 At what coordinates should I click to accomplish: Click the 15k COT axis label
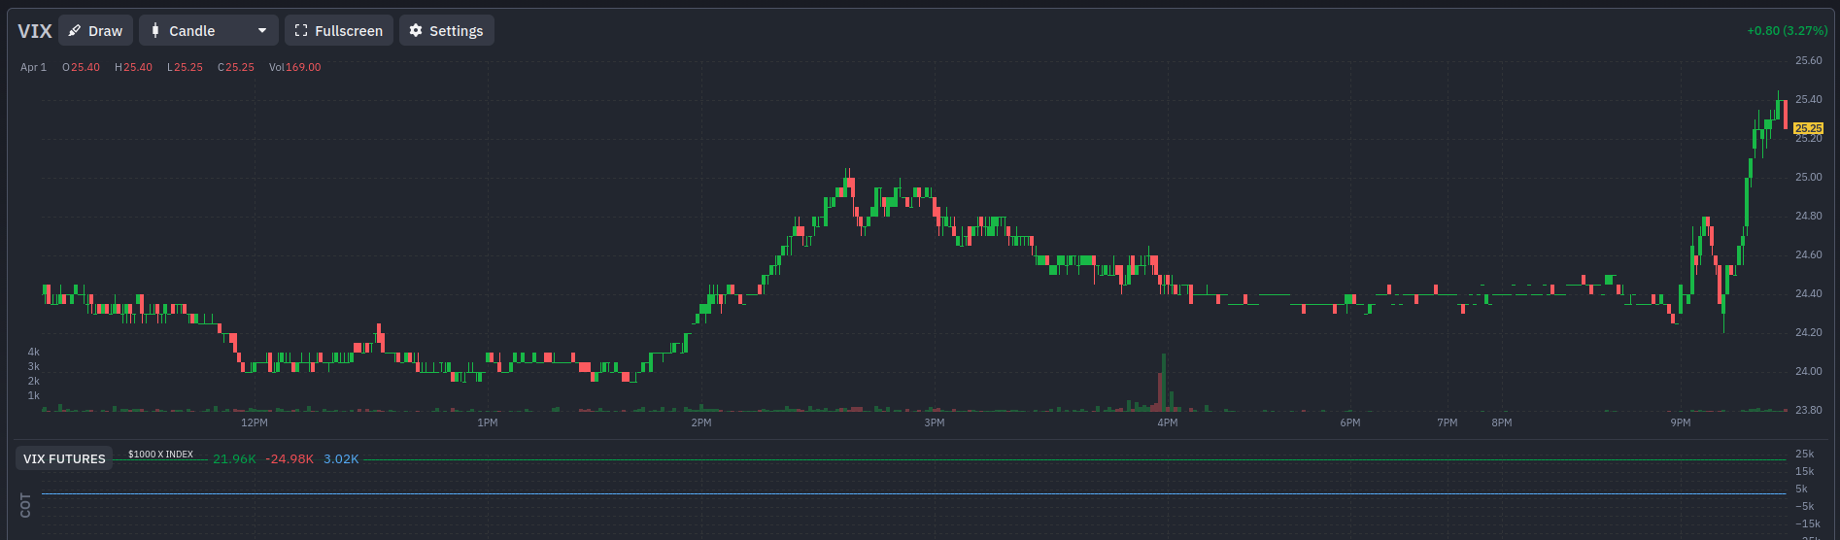click(1805, 471)
